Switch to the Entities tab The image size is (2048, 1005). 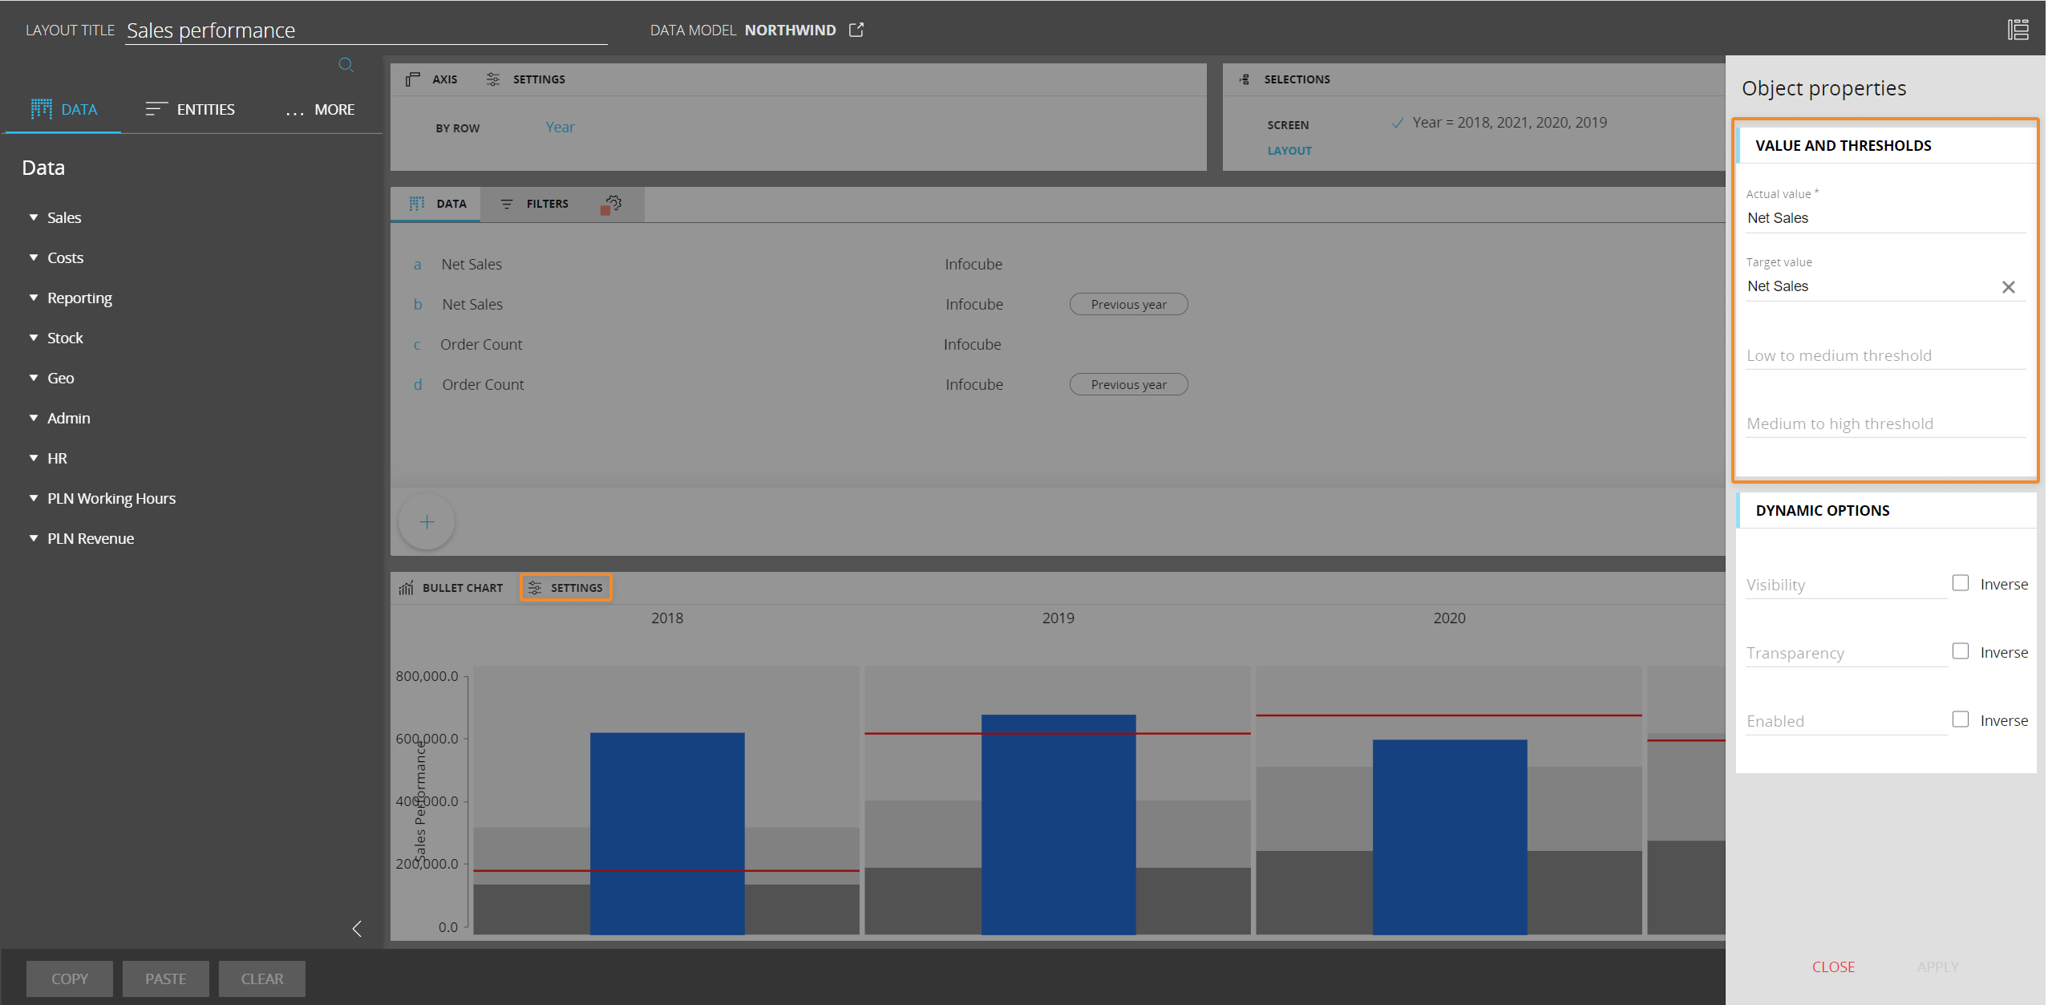[191, 109]
